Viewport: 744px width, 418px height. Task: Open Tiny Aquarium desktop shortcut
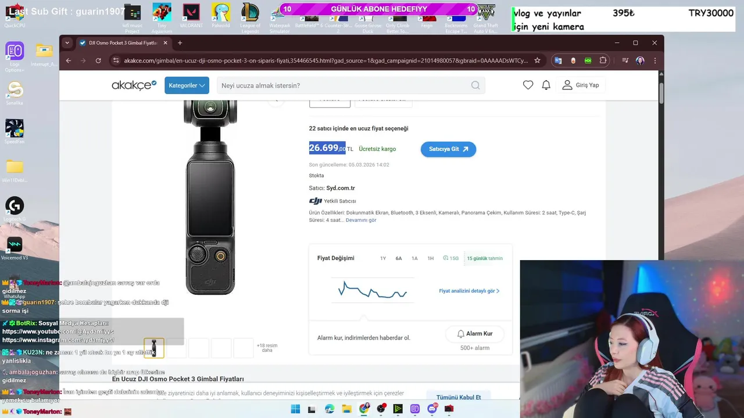tap(162, 17)
